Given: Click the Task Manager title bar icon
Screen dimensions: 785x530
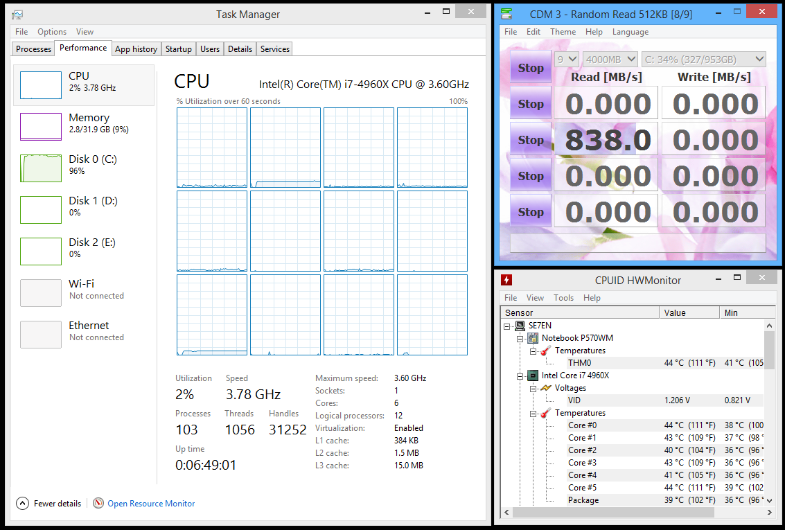Looking at the screenshot, I should pyautogui.click(x=17, y=15).
